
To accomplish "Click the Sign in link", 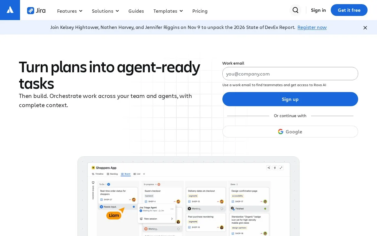I will pos(318,10).
